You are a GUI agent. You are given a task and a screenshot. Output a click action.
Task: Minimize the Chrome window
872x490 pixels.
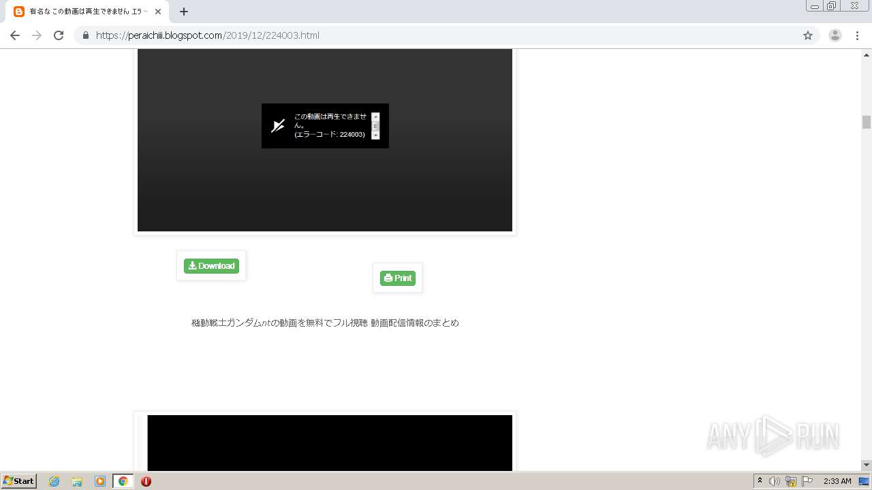[815, 5]
